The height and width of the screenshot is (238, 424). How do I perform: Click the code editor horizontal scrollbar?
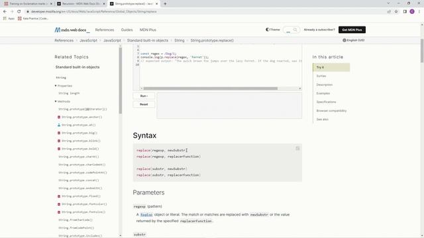pyautogui.click(x=211, y=89)
